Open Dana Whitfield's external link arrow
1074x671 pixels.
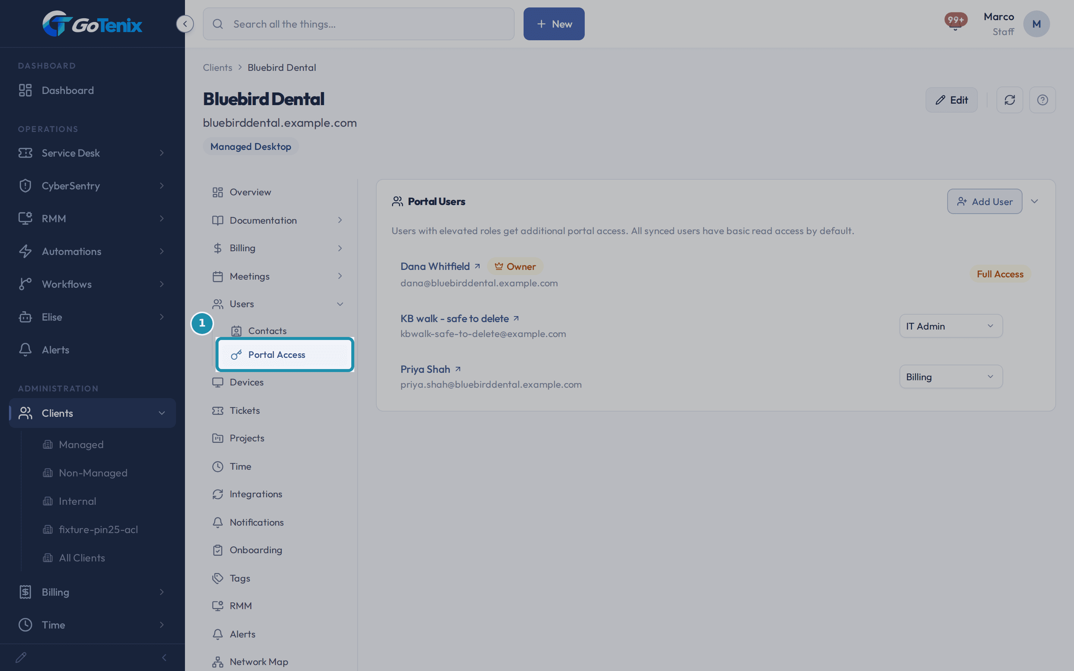pyautogui.click(x=477, y=266)
